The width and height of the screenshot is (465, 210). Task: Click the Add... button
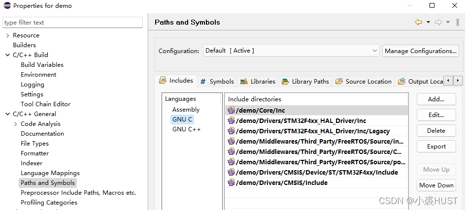(x=436, y=99)
